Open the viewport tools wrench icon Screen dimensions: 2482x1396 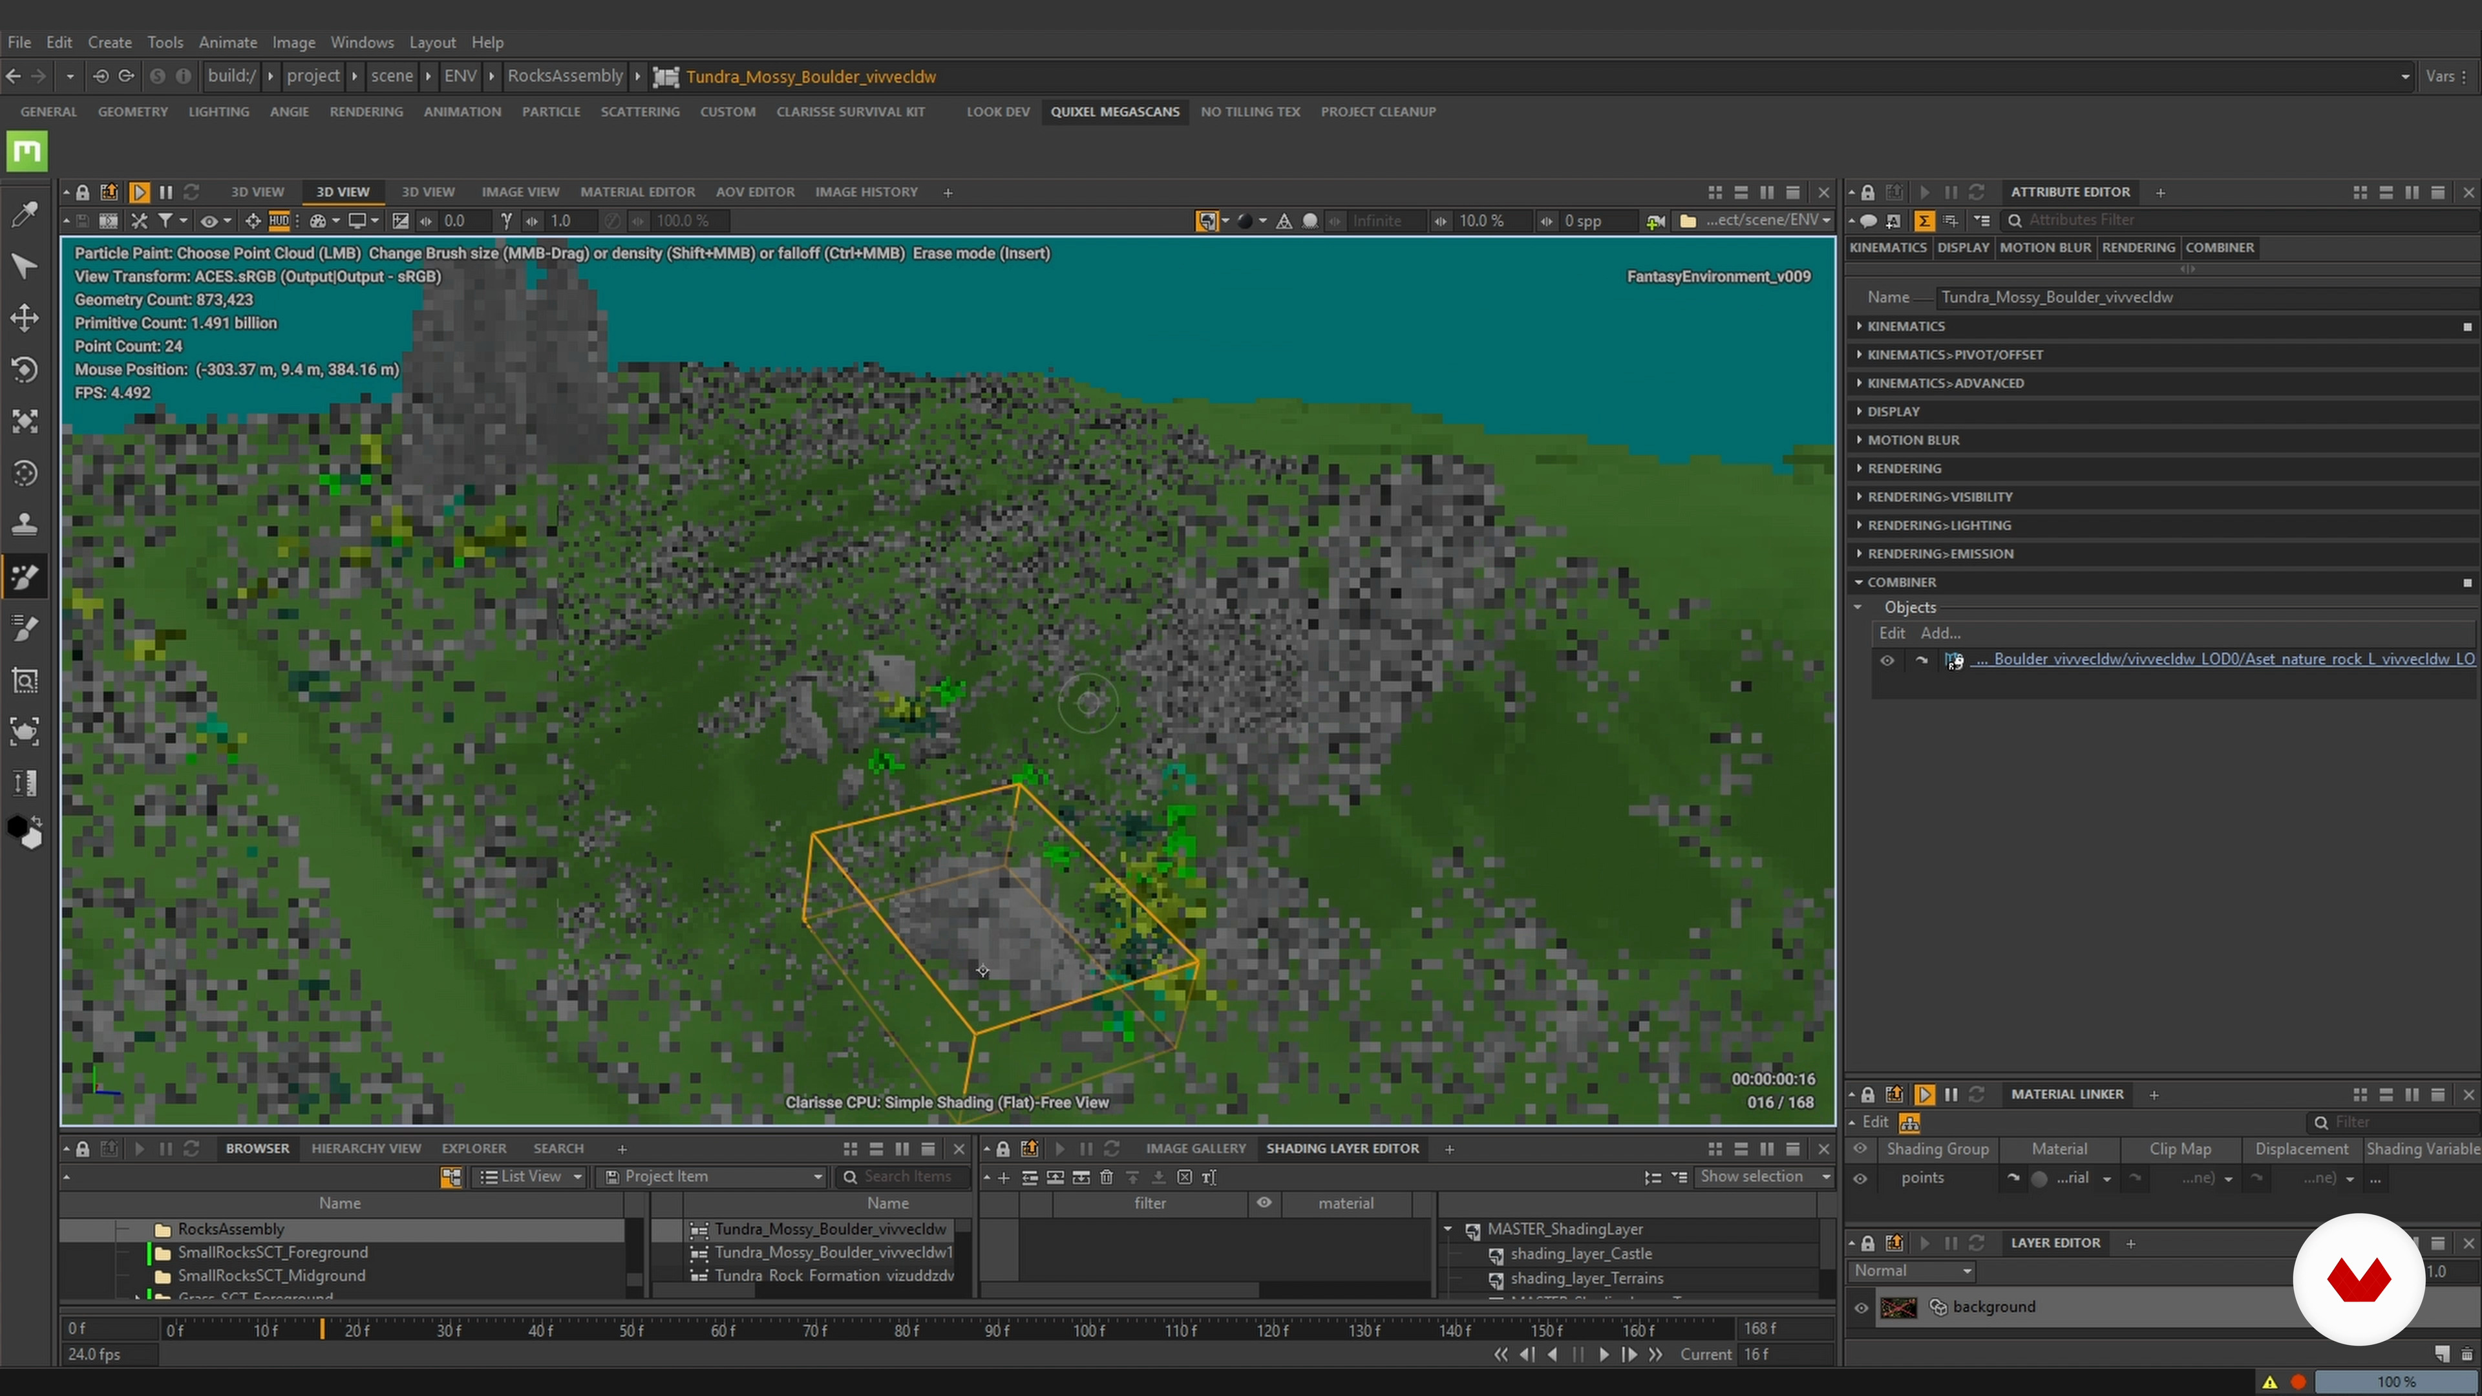tap(140, 220)
